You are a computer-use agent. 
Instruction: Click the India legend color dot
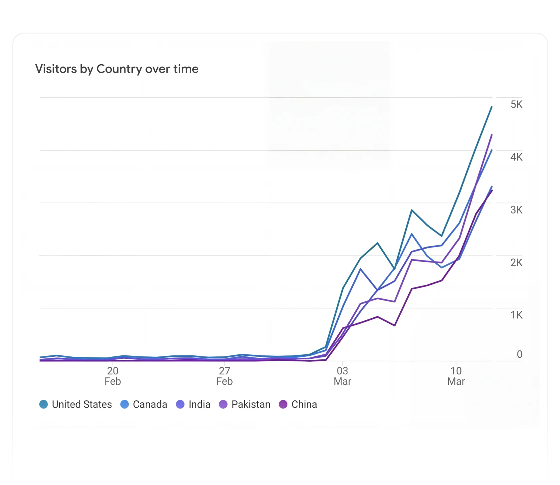pos(180,404)
